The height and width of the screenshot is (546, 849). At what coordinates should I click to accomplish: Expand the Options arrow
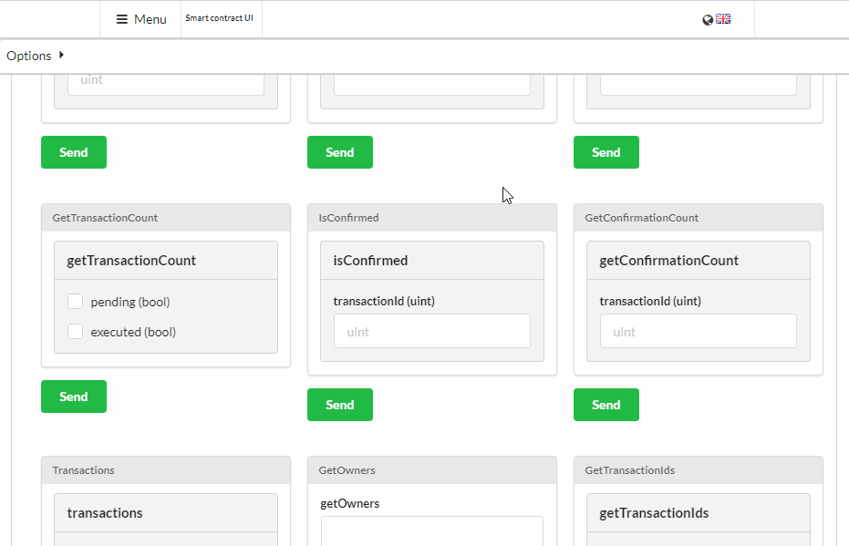pyautogui.click(x=61, y=55)
